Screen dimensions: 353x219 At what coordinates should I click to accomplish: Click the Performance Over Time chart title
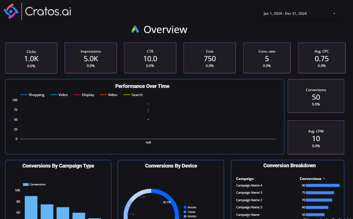(x=142, y=86)
